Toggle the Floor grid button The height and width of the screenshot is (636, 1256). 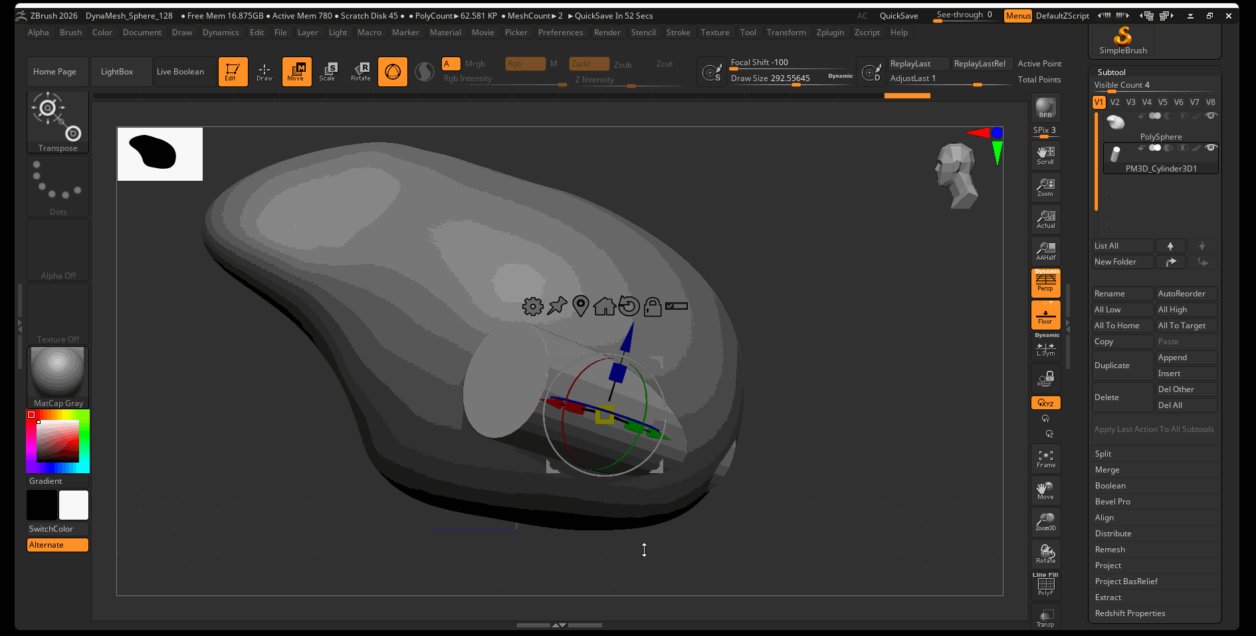coord(1045,315)
